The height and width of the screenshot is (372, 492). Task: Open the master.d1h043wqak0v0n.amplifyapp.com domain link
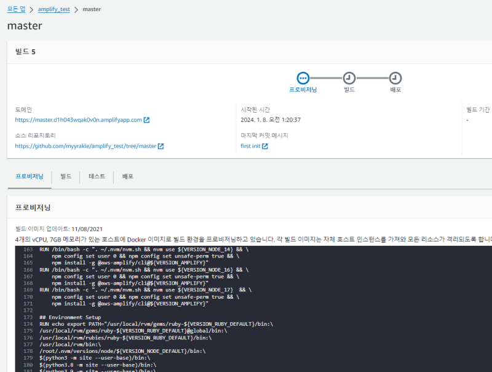(78, 120)
